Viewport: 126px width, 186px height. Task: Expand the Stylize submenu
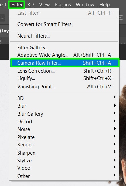[x=64, y=161]
